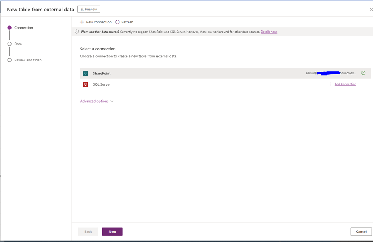Screen dimensions: 373x242
Task: Click the plus icon beside Add Connection
Action: coord(331,84)
